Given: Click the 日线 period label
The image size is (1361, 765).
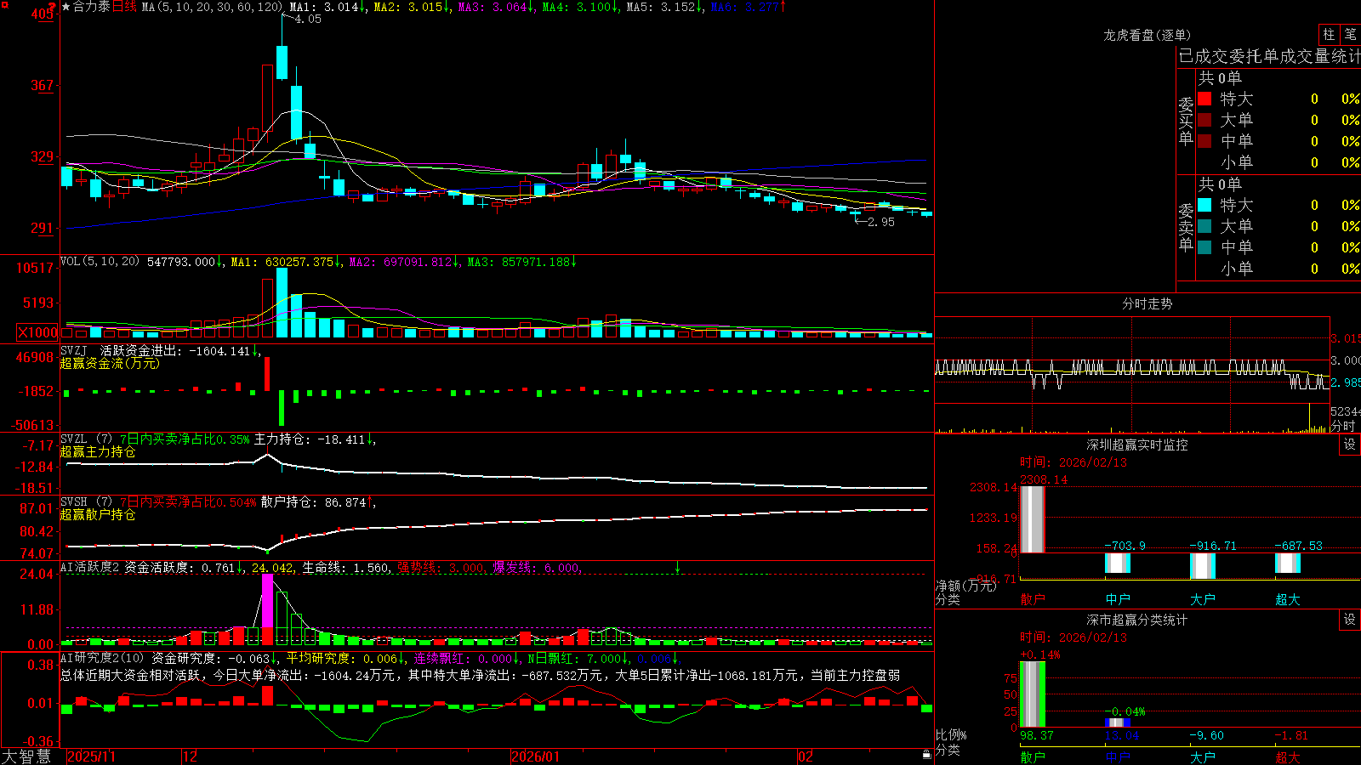Looking at the screenshot, I should click(x=124, y=7).
